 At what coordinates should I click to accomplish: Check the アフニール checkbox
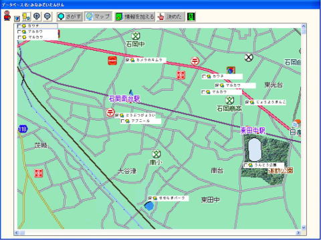point(122,121)
